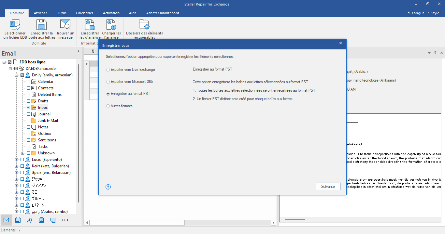Open contacts view icon in bottom bar
Image resolution: width=445 pixels, height=234 pixels.
30,220
